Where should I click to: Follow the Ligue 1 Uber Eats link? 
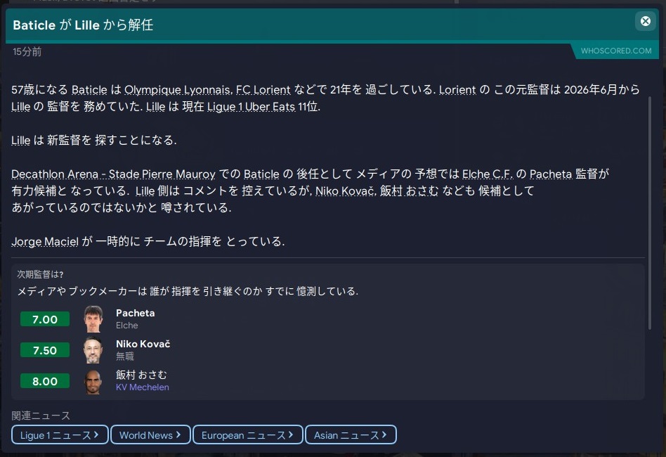point(251,107)
